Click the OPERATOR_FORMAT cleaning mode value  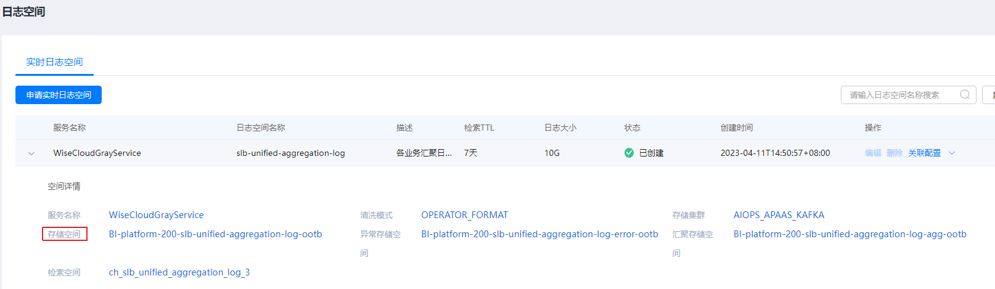pos(464,215)
